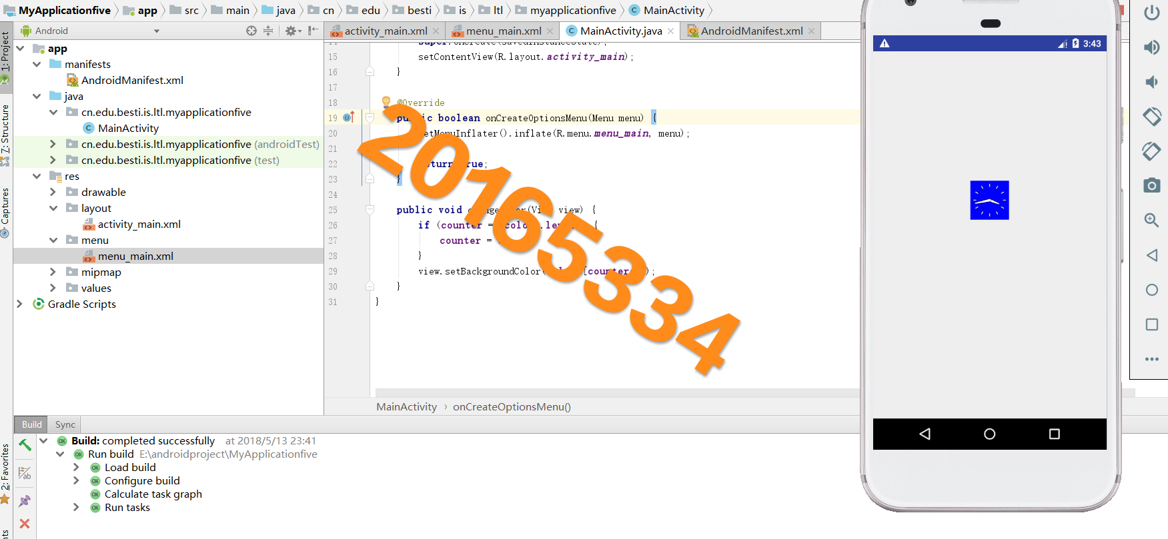Open the Captures tool window tab
This screenshot has width=1168, height=539.
[5, 212]
